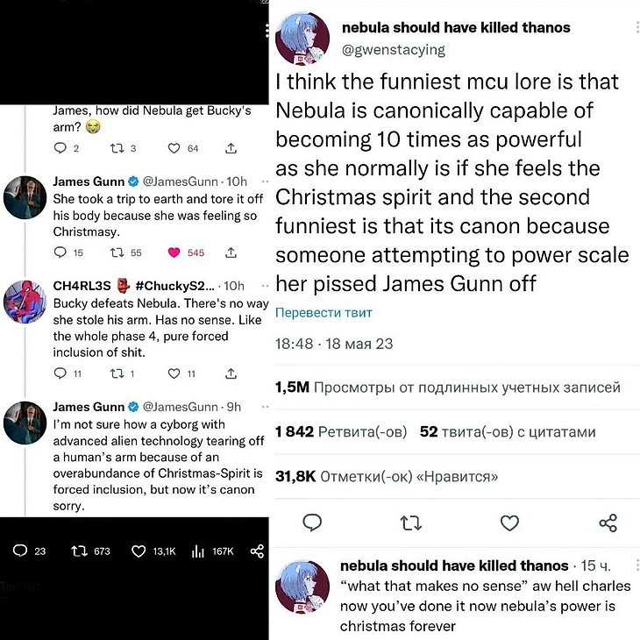Image resolution: width=640 pixels, height=640 pixels.
Task: Unlike James Gunn's "Christmasy" reply with 545 likes
Action: tap(174, 252)
